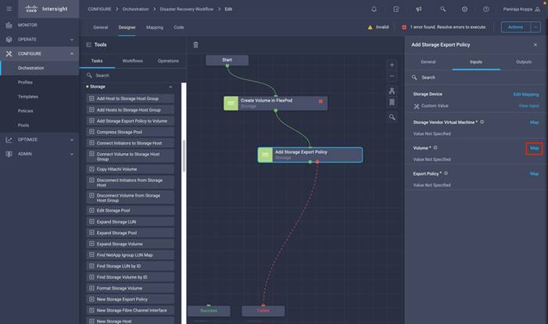Click the Cisco Intersight logo

point(46,9)
